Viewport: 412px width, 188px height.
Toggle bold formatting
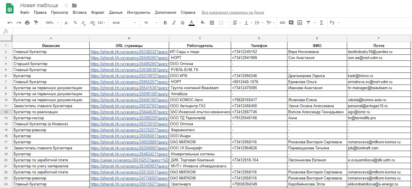[165, 23]
